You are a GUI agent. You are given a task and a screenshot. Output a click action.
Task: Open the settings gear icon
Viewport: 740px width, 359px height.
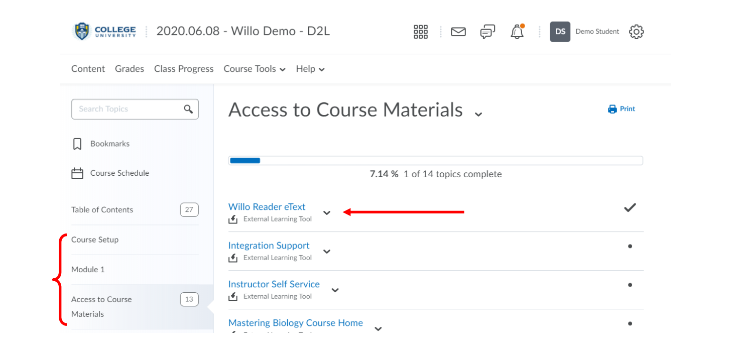pyautogui.click(x=636, y=32)
